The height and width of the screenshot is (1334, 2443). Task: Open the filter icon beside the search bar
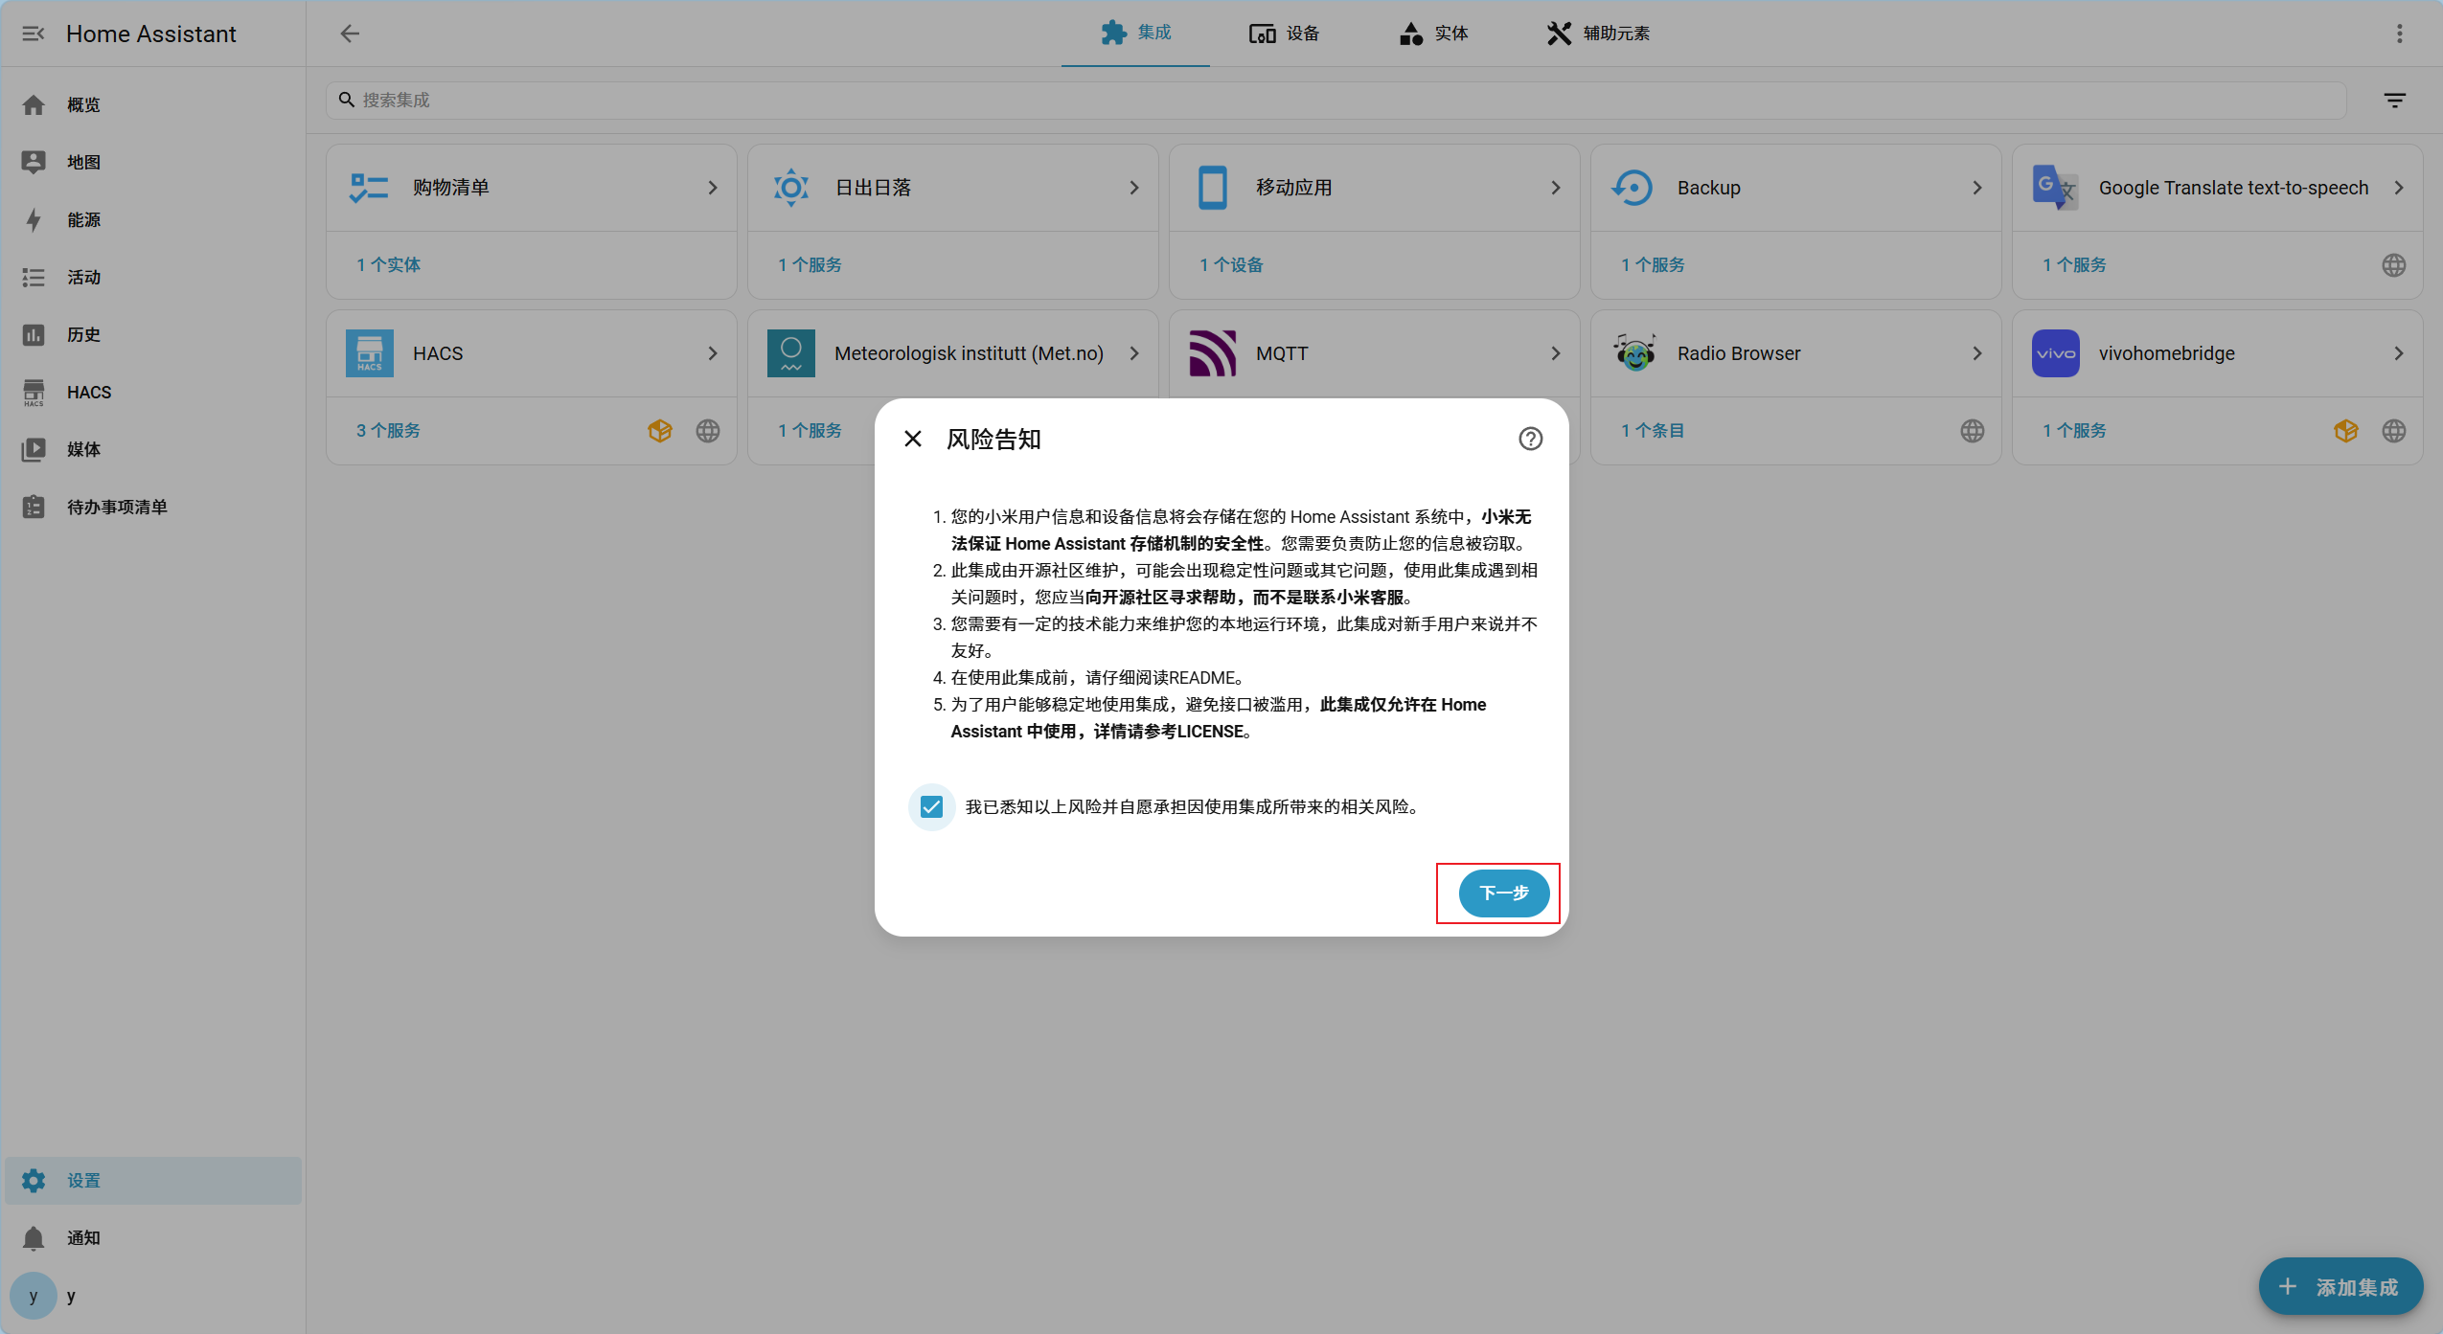pyautogui.click(x=2394, y=100)
